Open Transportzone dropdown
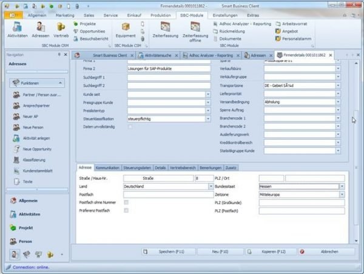 tap(338, 86)
